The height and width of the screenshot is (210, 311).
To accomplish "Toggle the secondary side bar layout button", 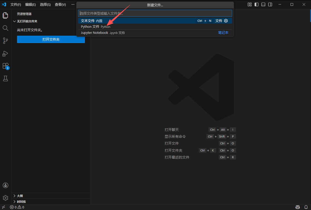I will click(270, 4).
